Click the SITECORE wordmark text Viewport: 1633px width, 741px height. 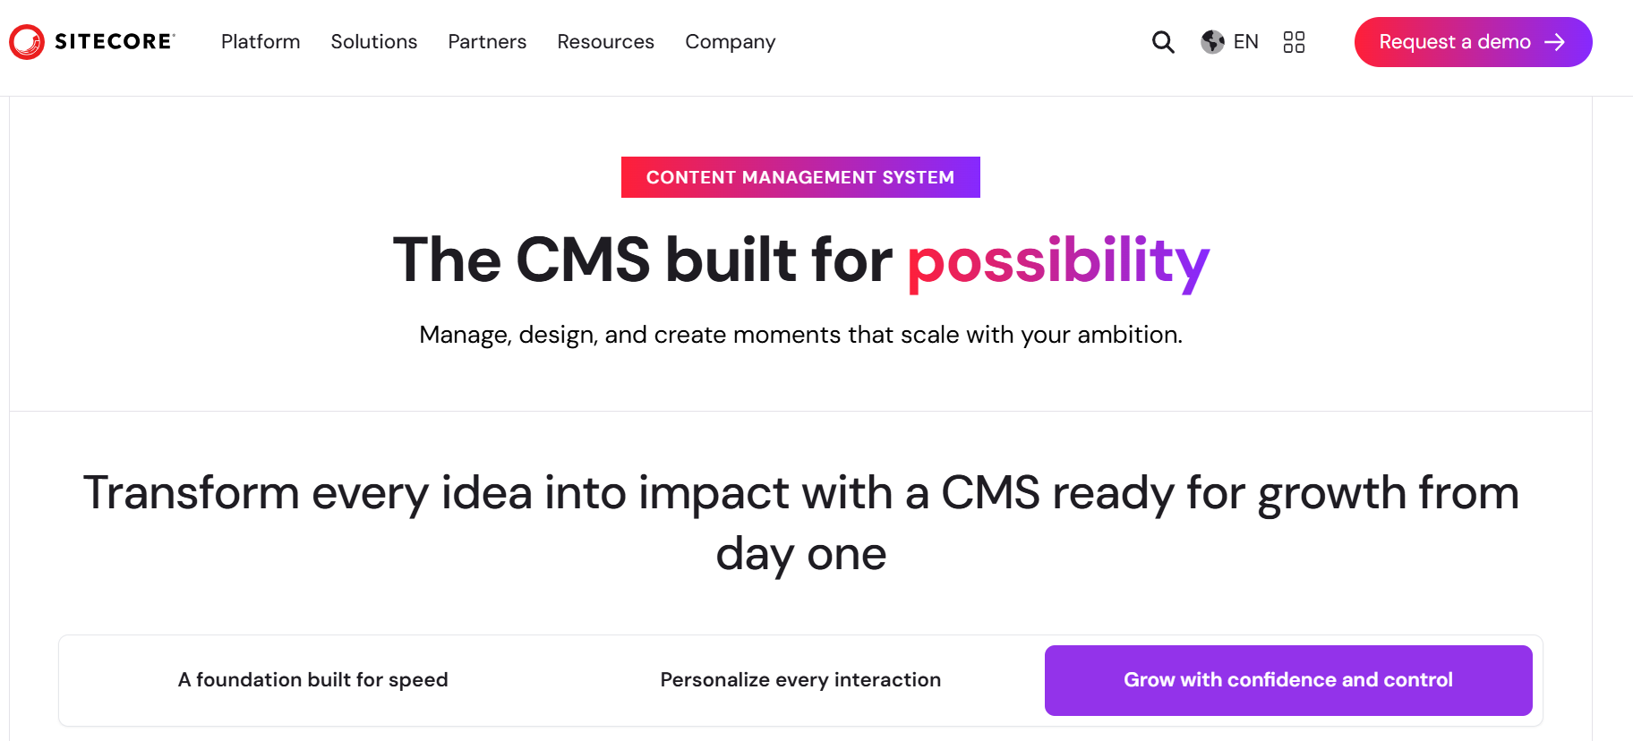click(x=114, y=42)
